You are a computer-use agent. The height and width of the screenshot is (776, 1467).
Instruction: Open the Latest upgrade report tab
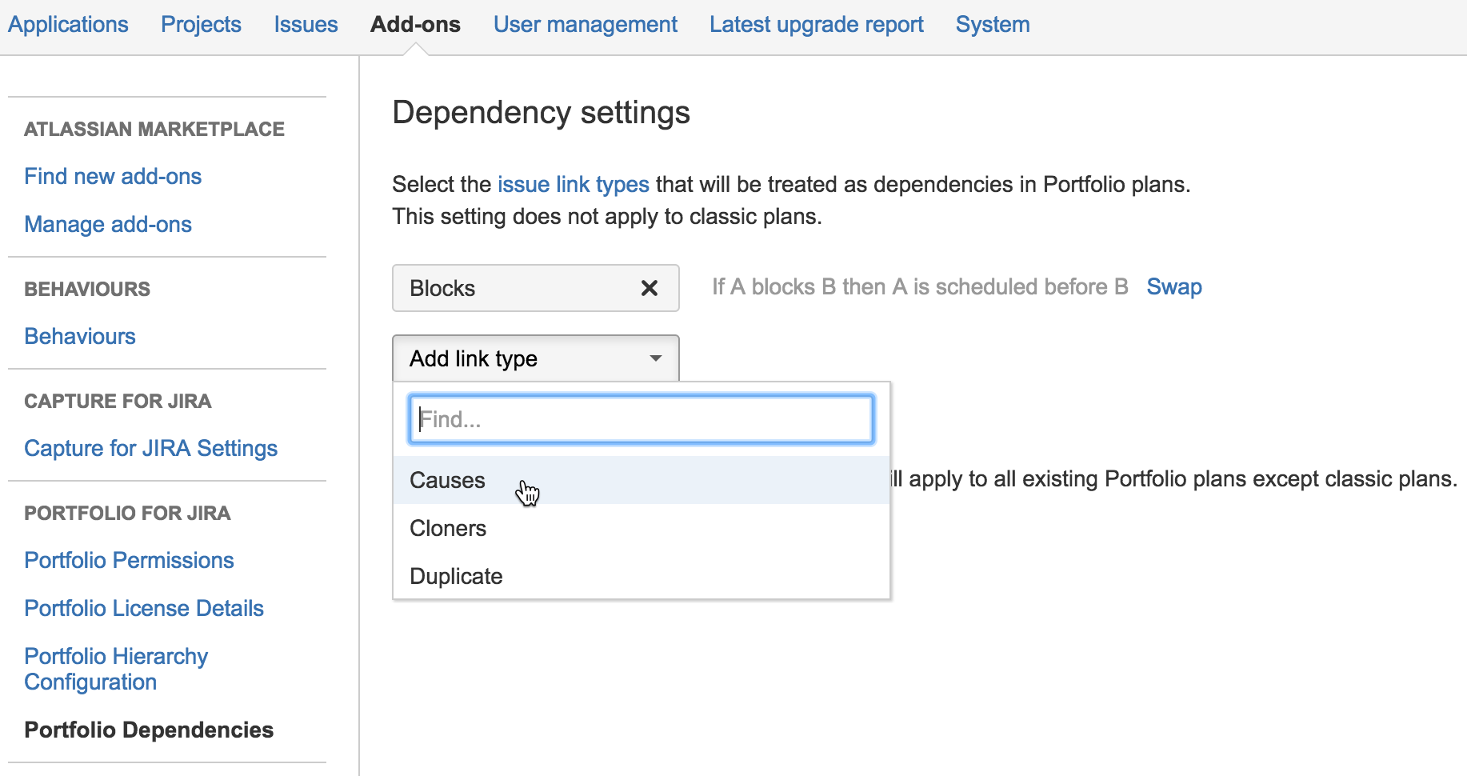pyautogui.click(x=817, y=25)
